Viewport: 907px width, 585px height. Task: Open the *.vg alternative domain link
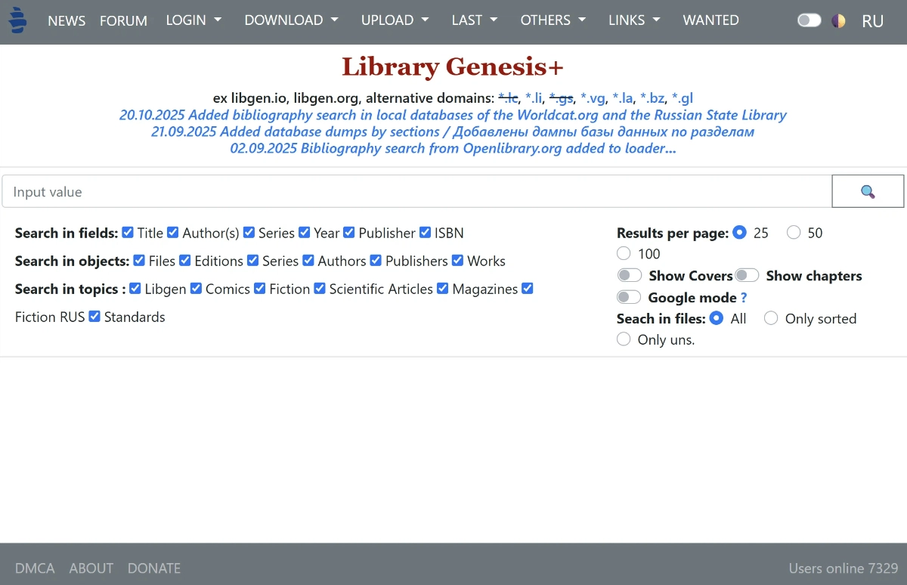click(593, 97)
